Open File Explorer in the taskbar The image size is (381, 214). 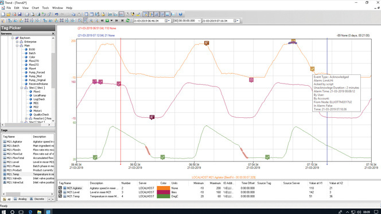point(39,212)
